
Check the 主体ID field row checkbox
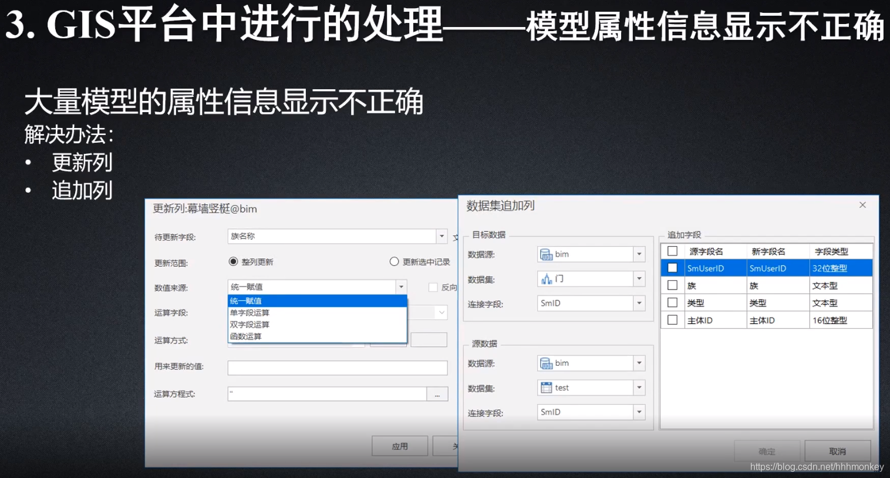point(673,320)
